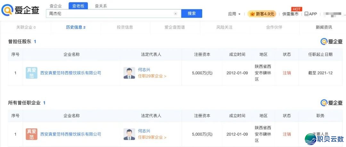Click the orange 真爱范 logo in 所有曾任职企业
The height and width of the screenshot is (147, 346).
pos(31,134)
